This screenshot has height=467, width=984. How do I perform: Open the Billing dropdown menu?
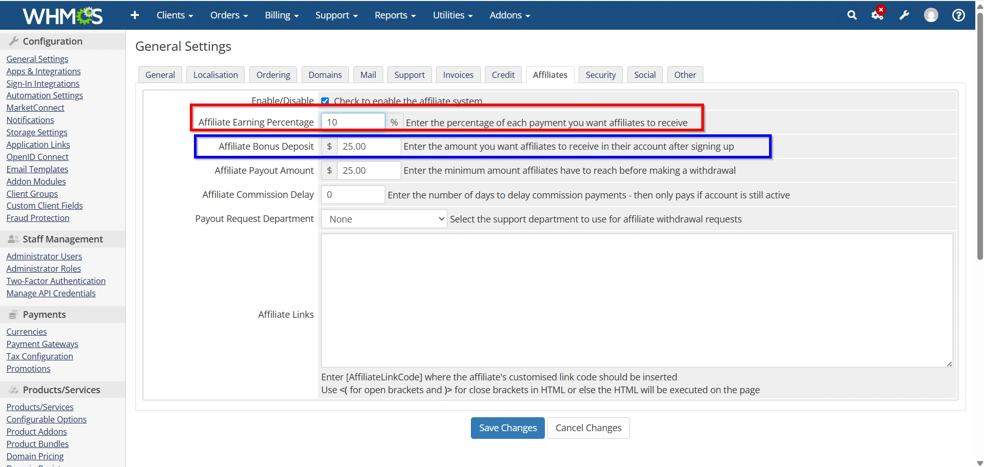[x=282, y=15]
